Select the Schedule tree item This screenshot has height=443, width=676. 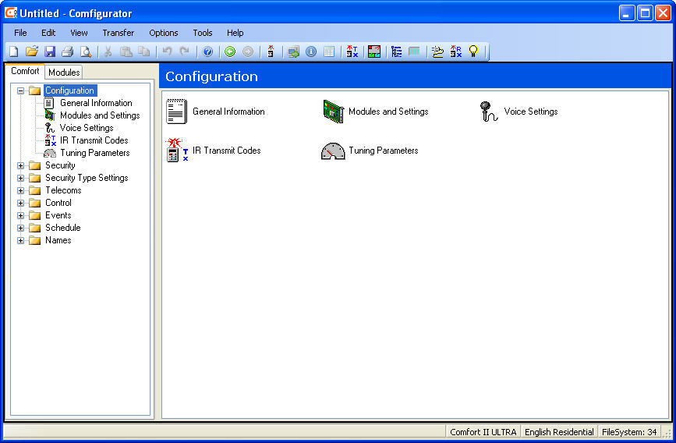click(63, 228)
